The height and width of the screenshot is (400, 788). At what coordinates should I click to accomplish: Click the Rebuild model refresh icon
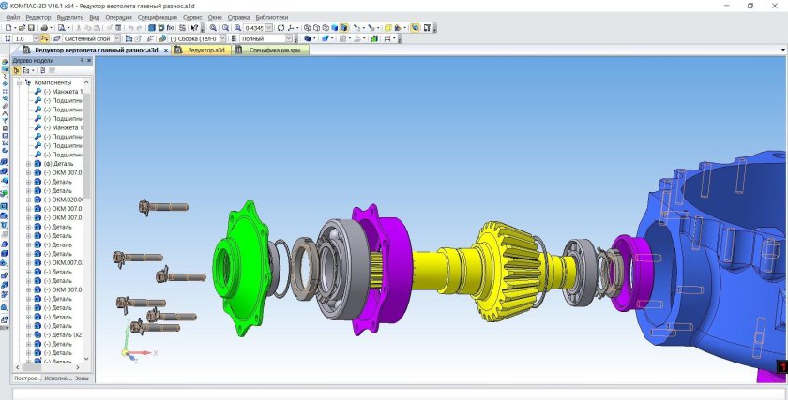[x=280, y=28]
